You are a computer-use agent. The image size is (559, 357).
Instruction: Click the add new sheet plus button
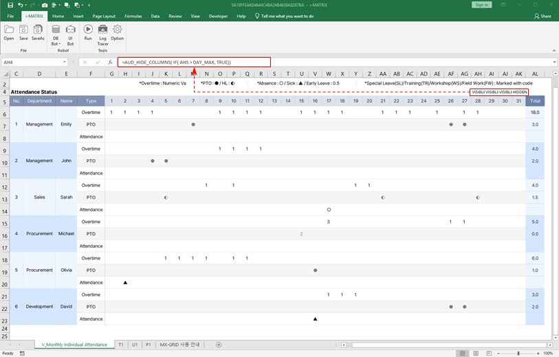[x=219, y=345]
